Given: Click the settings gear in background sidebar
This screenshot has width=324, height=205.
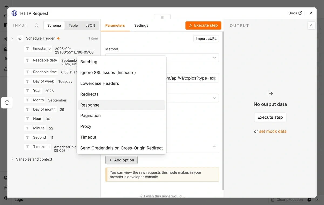Looking at the screenshot, I should (x=6, y=198).
